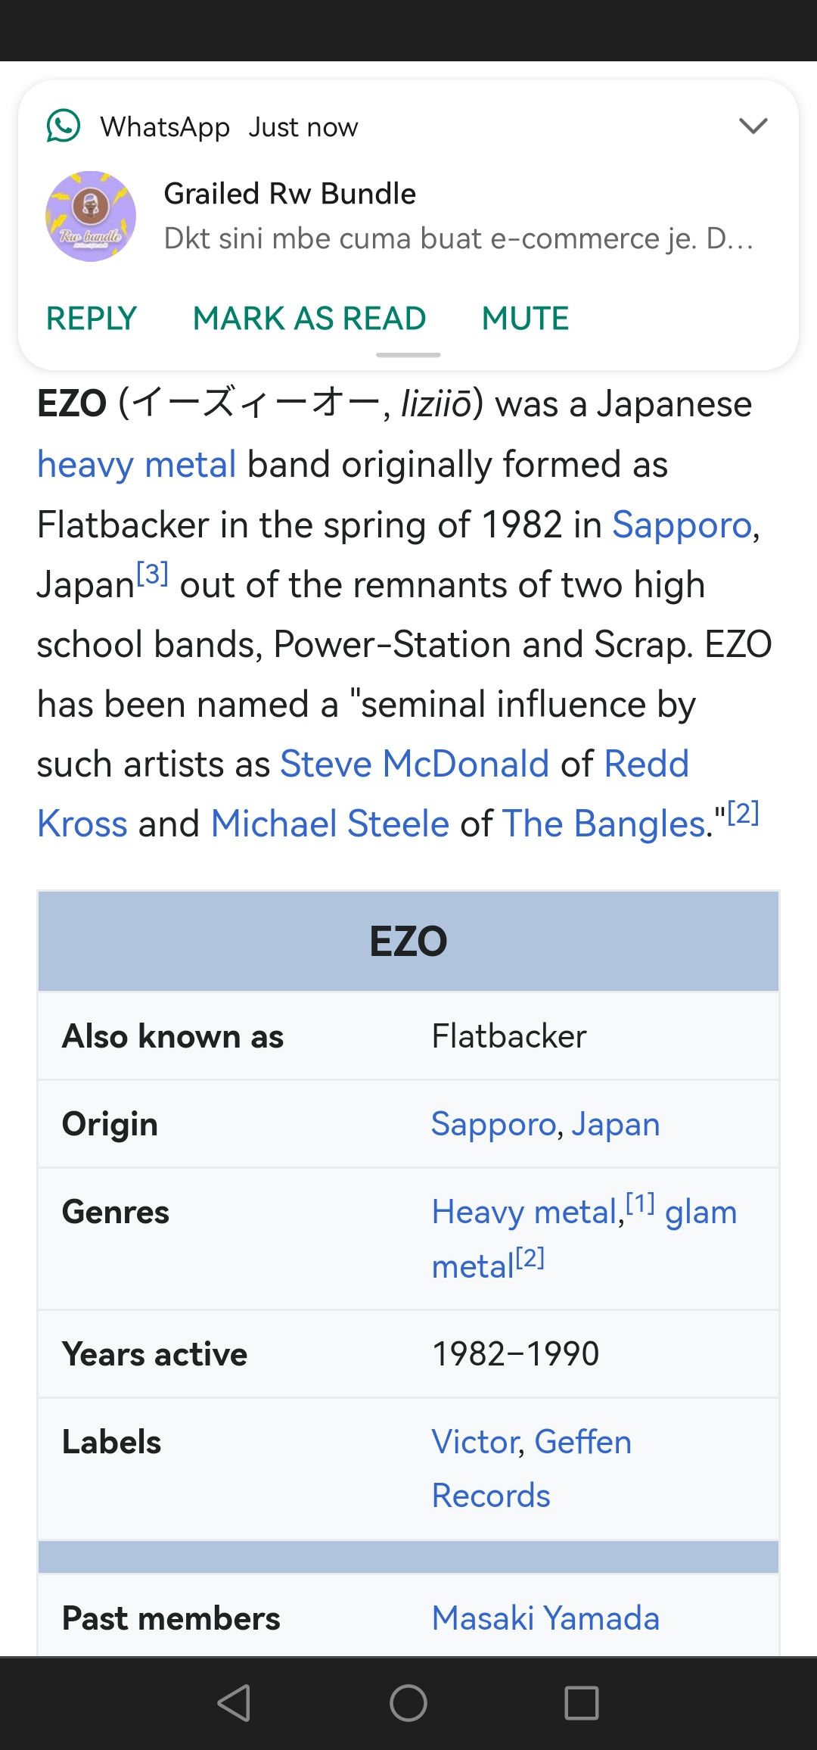Mute the Grailed Rw Bundle chat
The image size is (817, 1750).
525,318
